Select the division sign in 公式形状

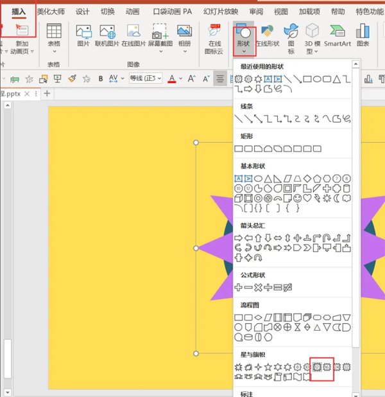click(268, 287)
